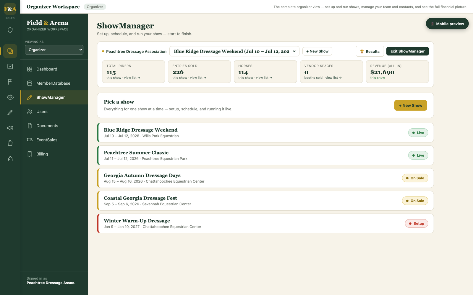Click the Dashboard grid icon
The width and height of the screenshot is (473, 295).
[x=30, y=69]
